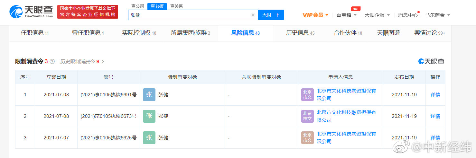
Task: Open the 消息中心 notifications
Action: pos(408,15)
